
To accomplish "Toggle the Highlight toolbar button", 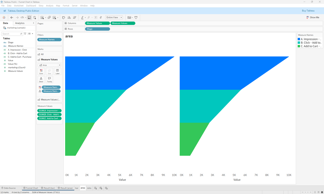I will 82,17.
